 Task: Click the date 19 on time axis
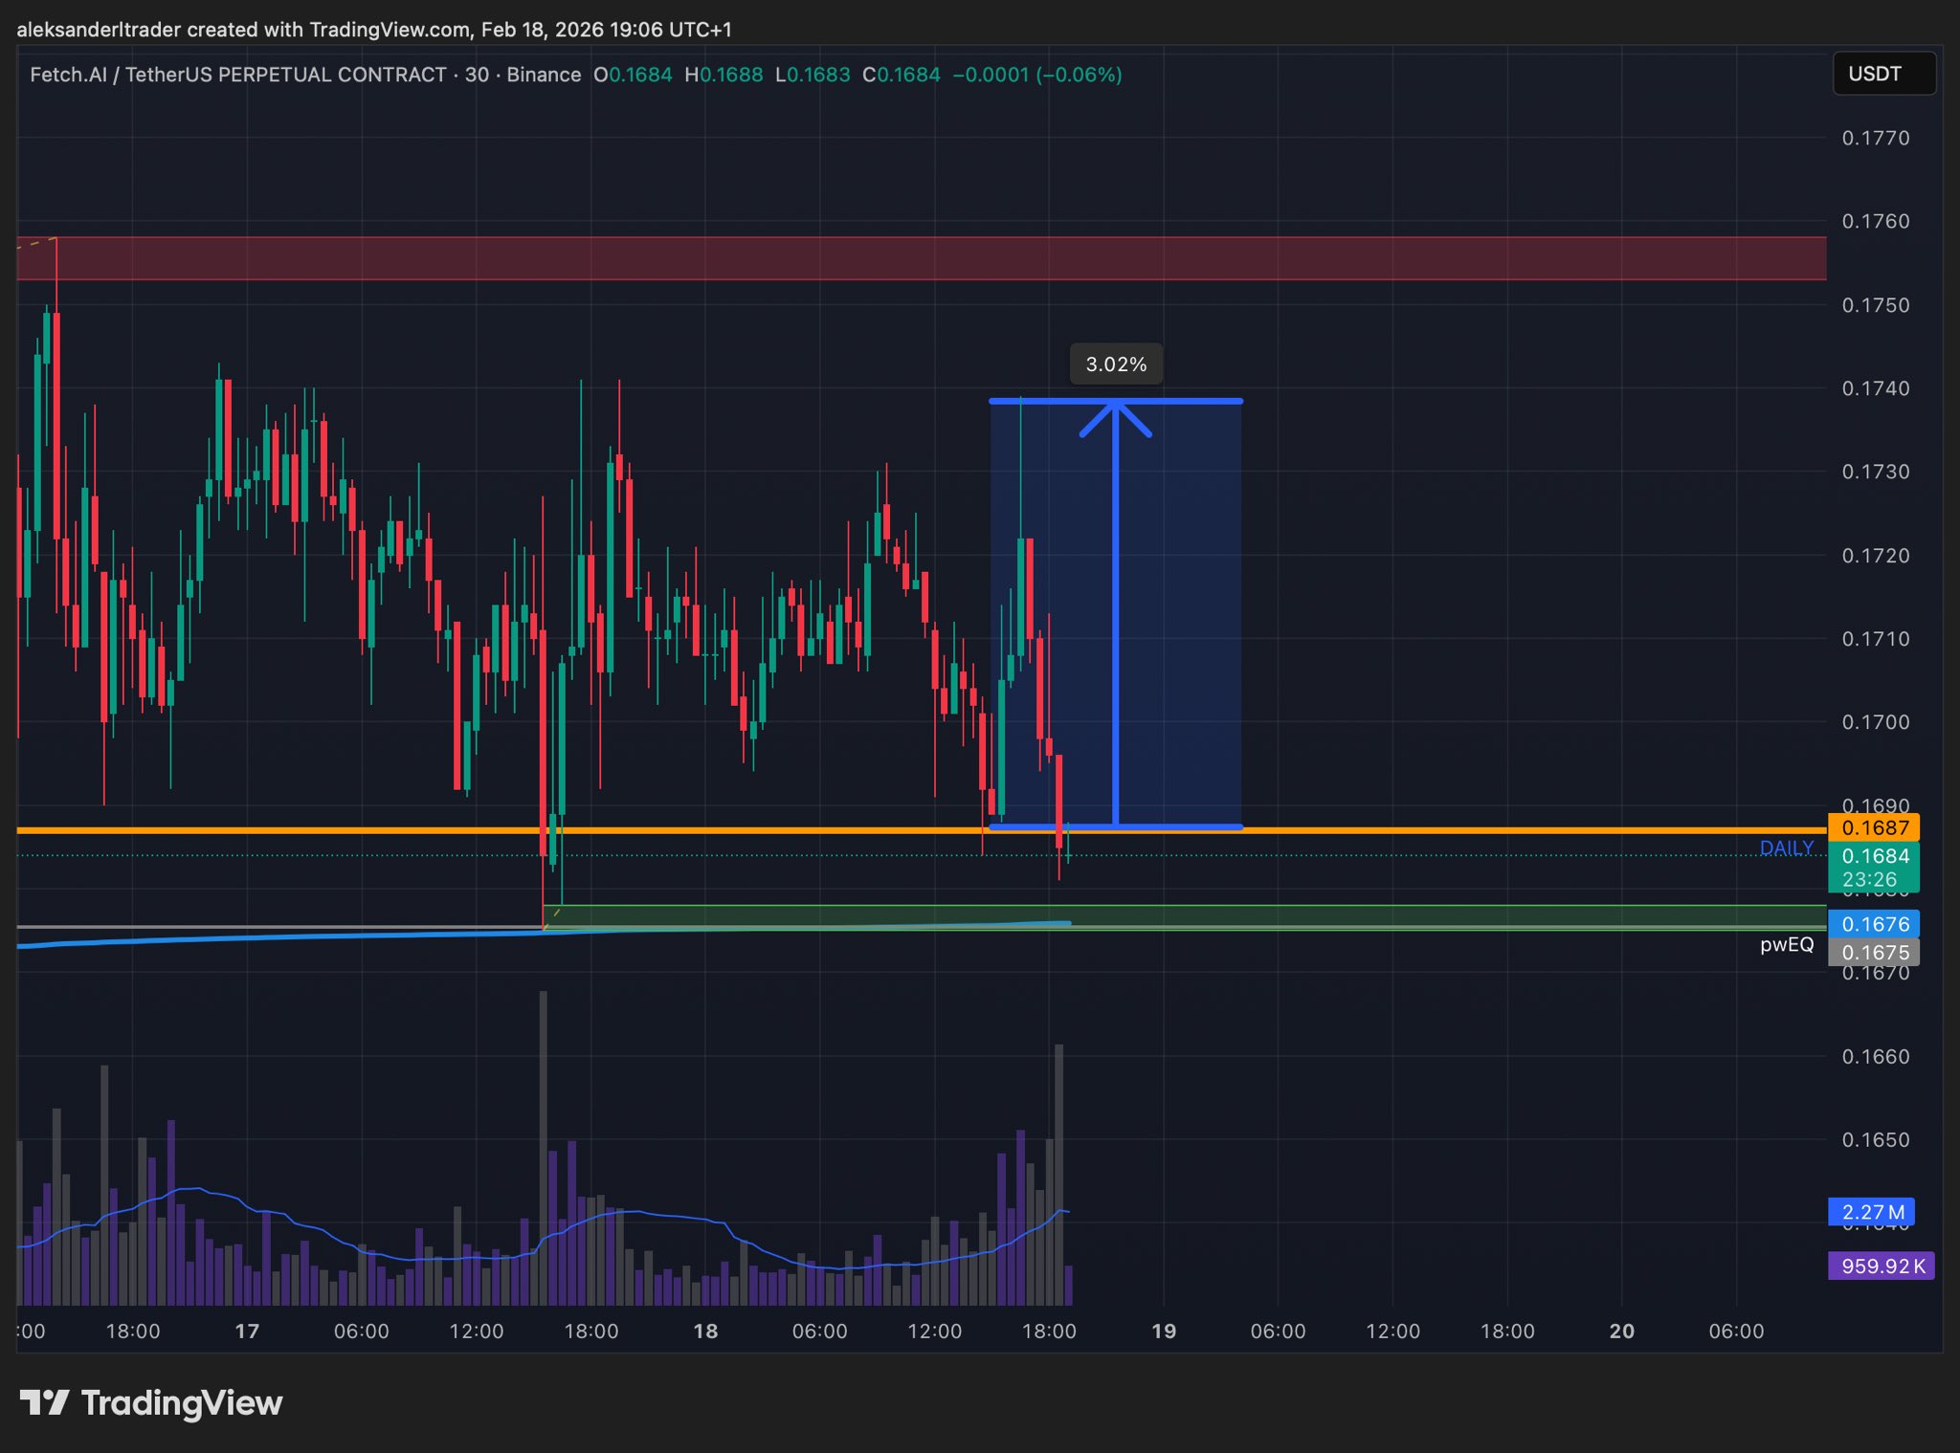click(1163, 1331)
